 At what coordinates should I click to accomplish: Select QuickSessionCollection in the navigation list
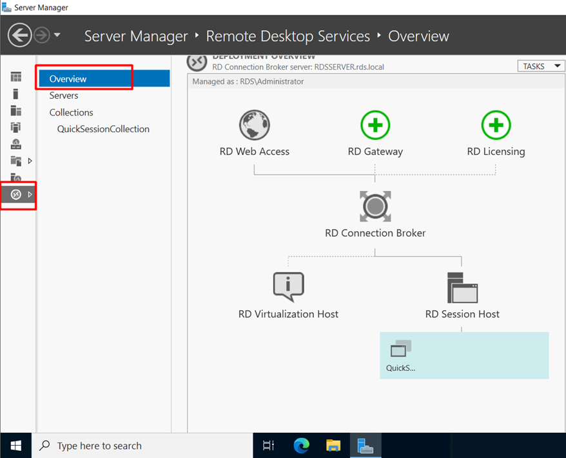[x=103, y=129]
